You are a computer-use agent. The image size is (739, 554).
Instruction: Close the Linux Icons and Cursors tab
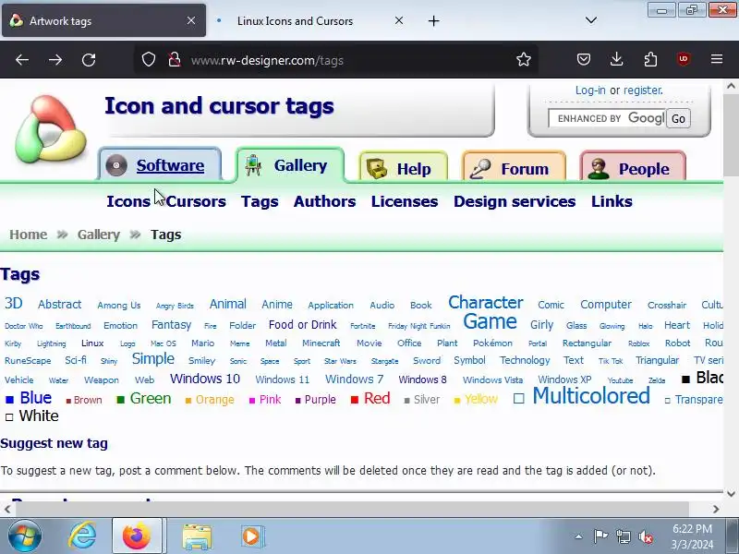pos(399,20)
